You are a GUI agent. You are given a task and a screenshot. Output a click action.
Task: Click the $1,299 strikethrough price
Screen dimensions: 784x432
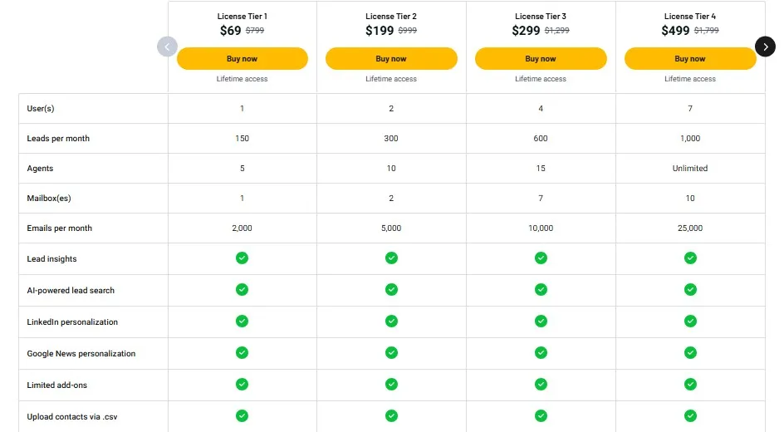tap(556, 32)
